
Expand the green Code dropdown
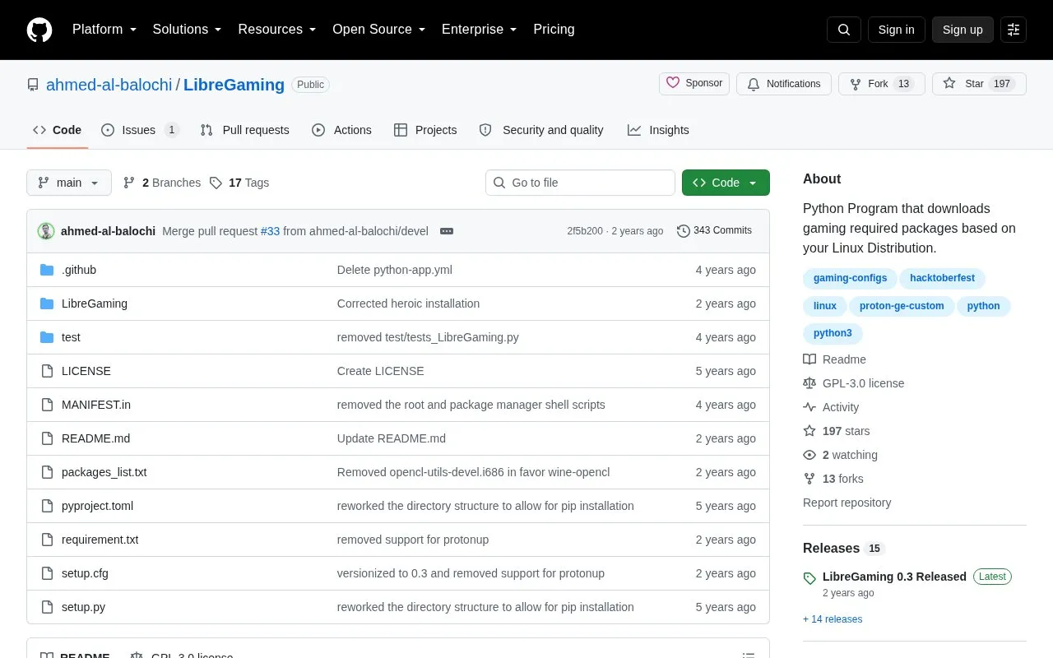[726, 183]
